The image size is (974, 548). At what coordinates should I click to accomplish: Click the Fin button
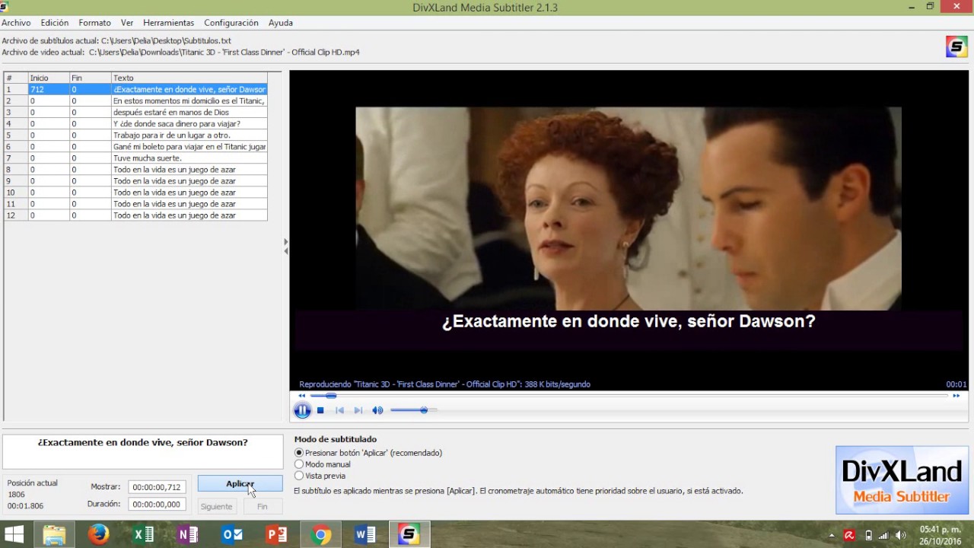click(263, 506)
